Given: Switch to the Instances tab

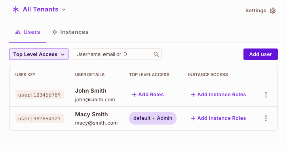Looking at the screenshot, I should 70,32.
